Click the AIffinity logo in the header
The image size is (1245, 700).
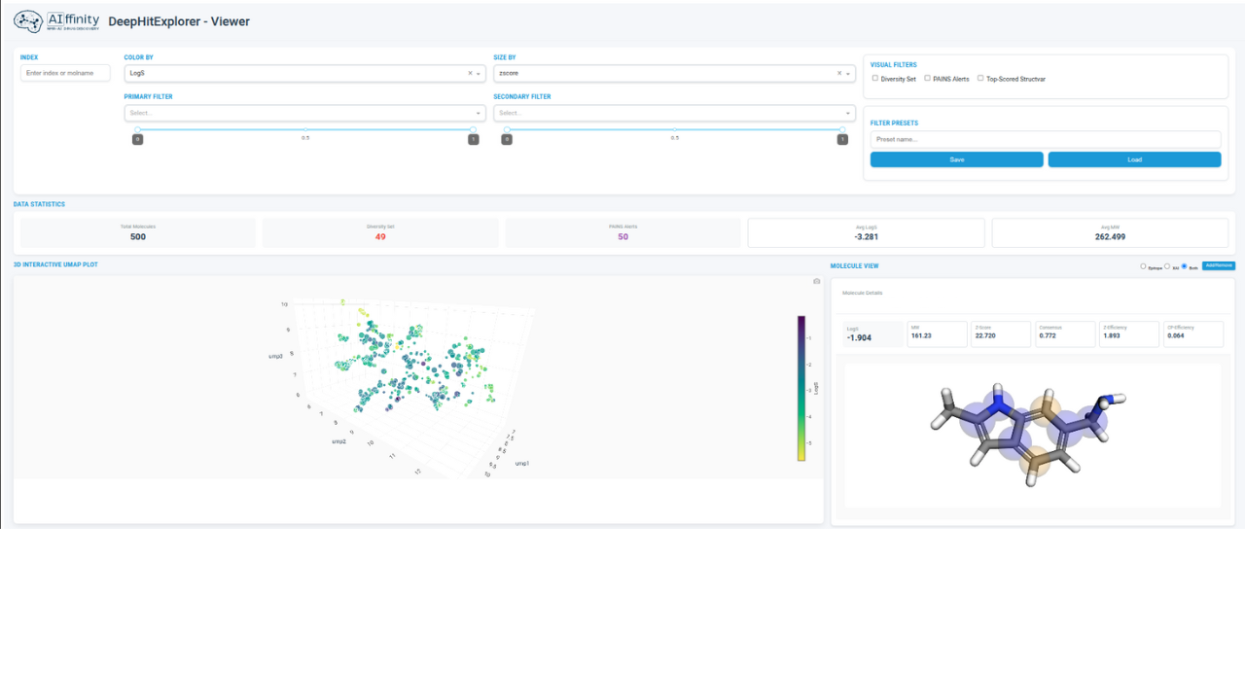point(53,20)
